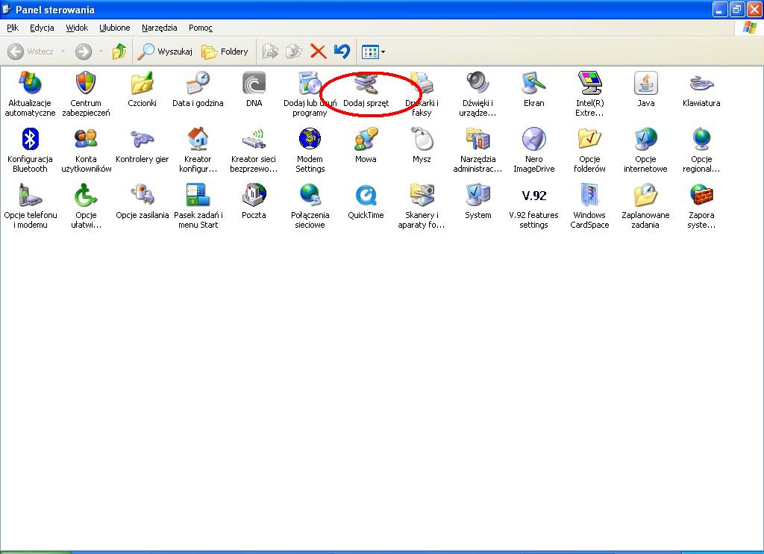The width and height of the screenshot is (764, 554).
Task: Open Opcje telefonu i modemu
Action: tap(30, 206)
